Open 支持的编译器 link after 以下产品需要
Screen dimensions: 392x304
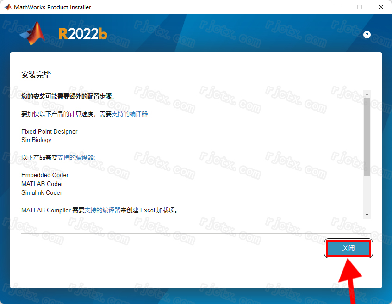pyautogui.click(x=76, y=157)
